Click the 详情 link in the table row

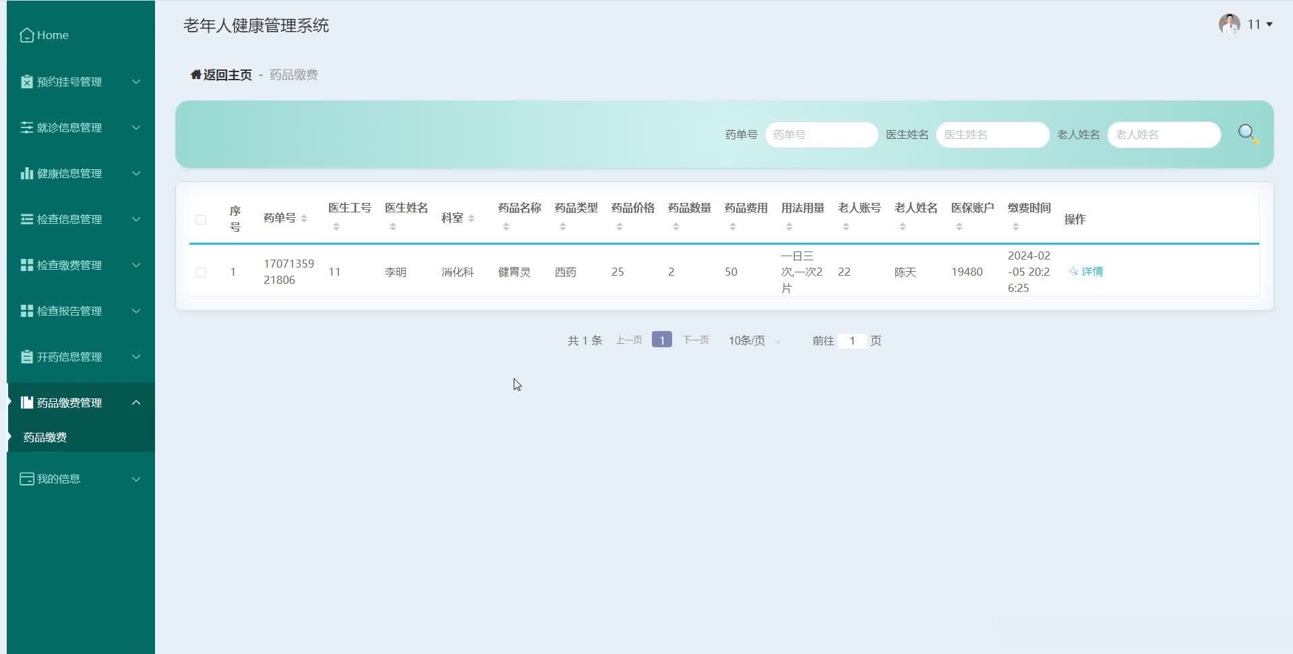[1091, 272]
